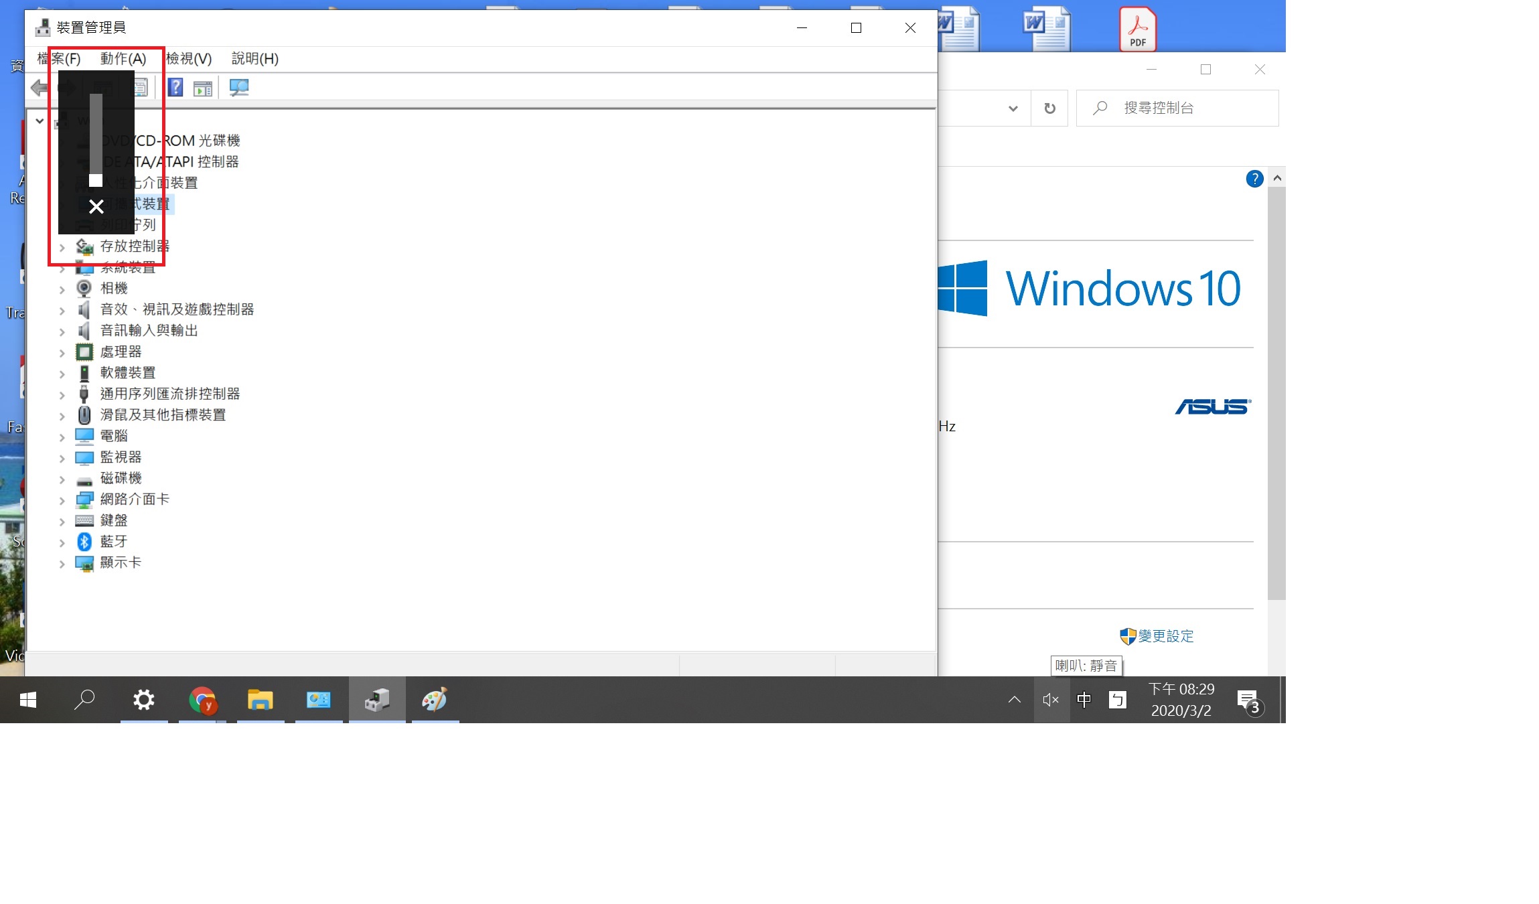The width and height of the screenshot is (1539, 904).
Task: Open the Action Center notification icon
Action: pos(1250,701)
